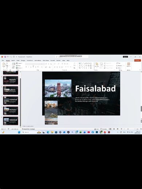Click the New Slide icon
Image resolution: width=142 pixels, height=189 pixels.
13,64
